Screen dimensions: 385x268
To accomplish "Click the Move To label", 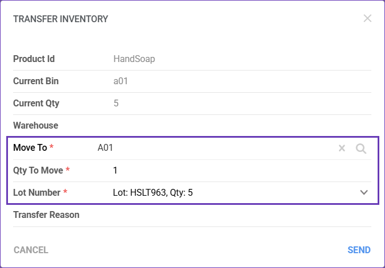I will [30, 148].
